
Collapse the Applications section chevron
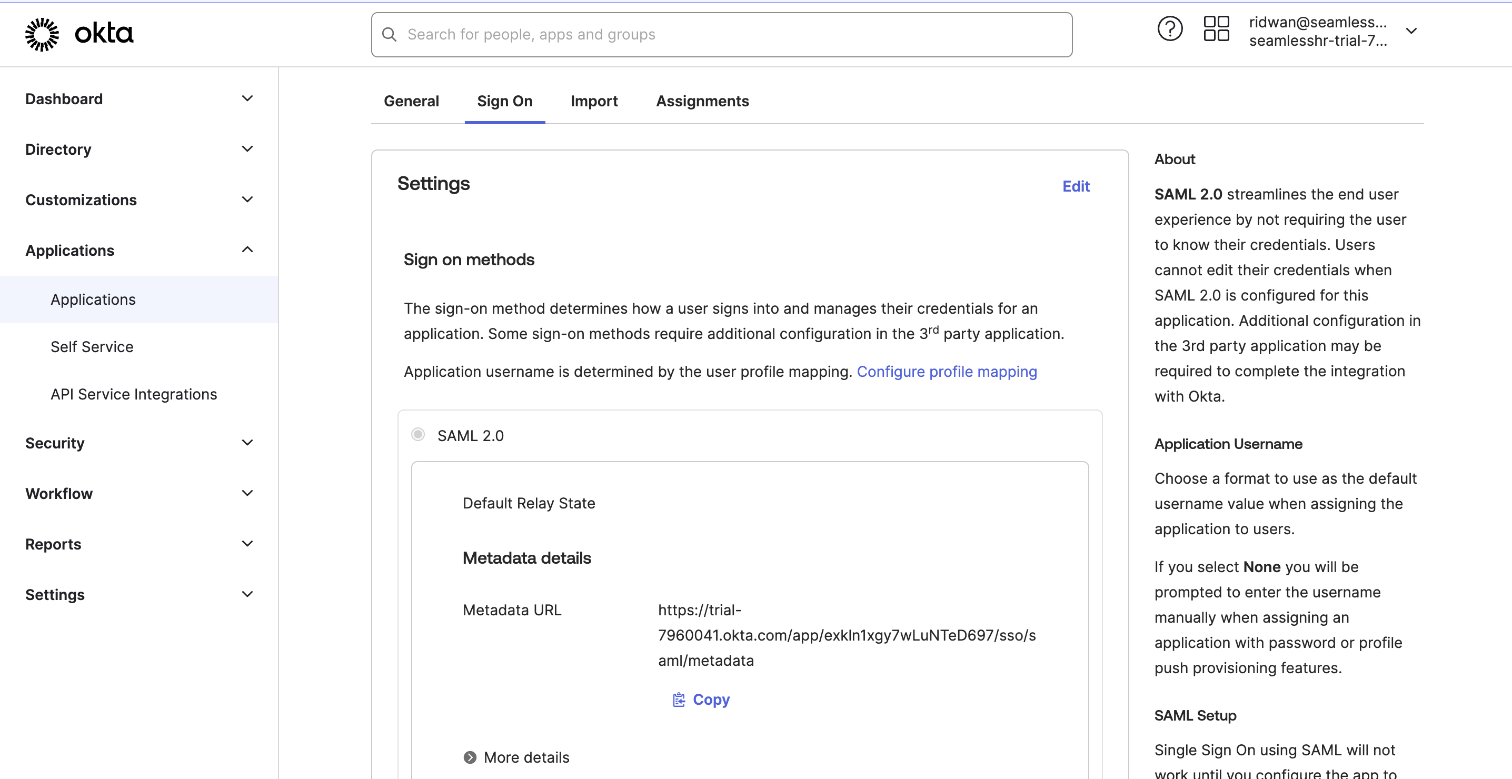click(247, 250)
